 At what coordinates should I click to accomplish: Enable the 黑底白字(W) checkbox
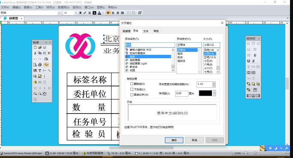[x=132, y=95]
